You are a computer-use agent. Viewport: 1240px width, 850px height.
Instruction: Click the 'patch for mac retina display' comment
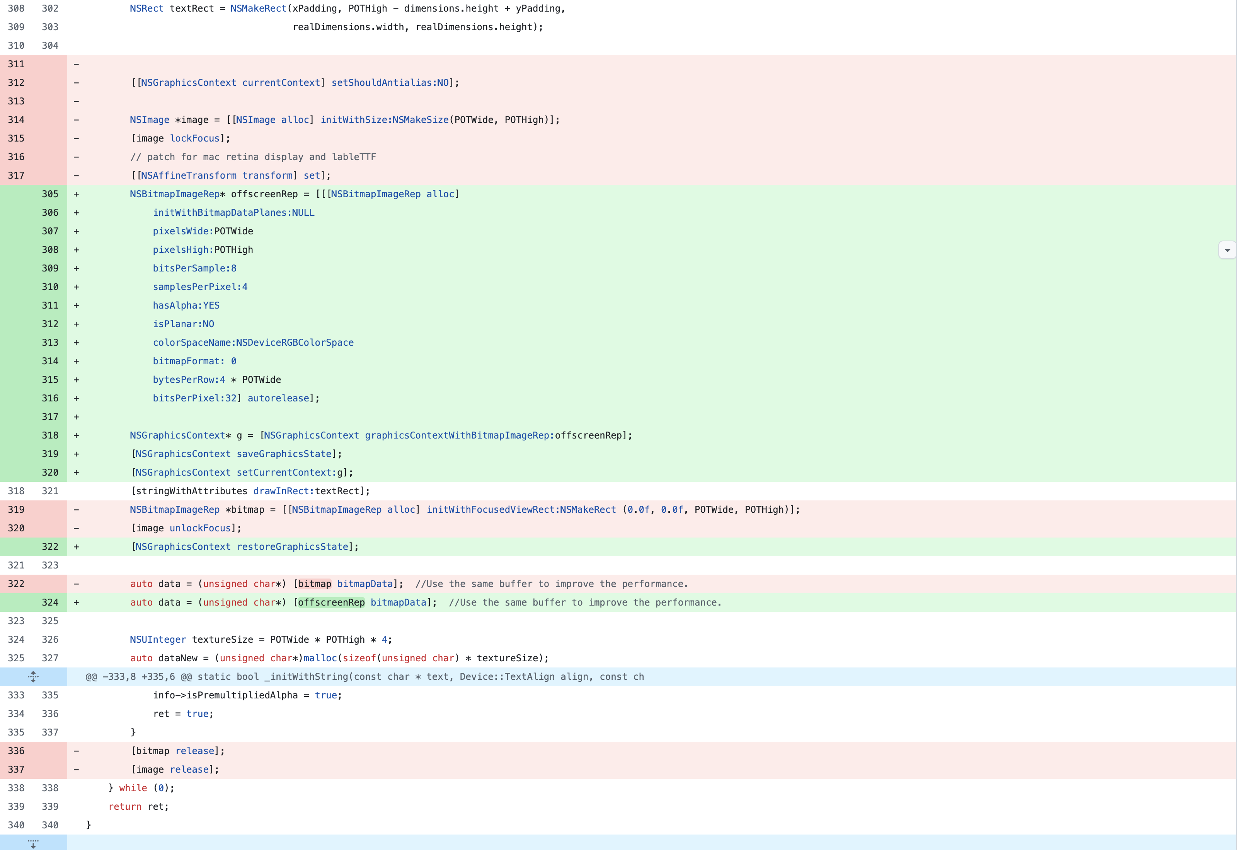(253, 157)
